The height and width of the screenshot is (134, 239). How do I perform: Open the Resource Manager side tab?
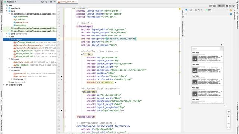tap(1, 24)
